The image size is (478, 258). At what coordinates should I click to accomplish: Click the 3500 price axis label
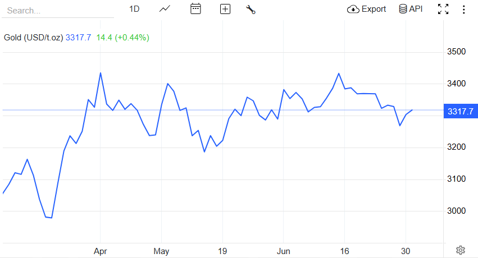click(x=457, y=52)
